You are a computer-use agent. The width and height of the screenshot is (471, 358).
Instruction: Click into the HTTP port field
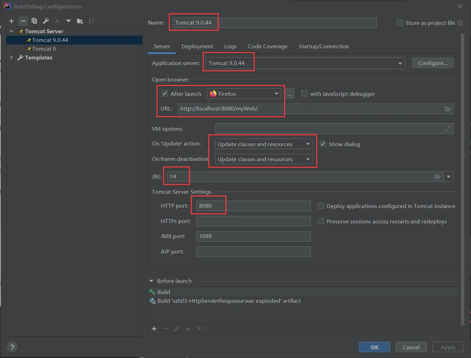click(x=253, y=206)
